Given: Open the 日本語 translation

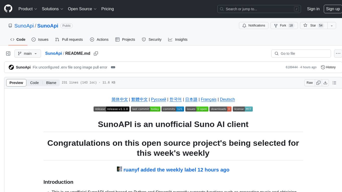Looking at the screenshot, I should click(191, 99).
